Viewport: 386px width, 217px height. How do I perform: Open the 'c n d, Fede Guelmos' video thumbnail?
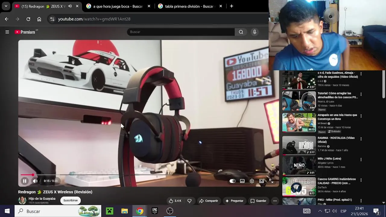pyautogui.click(x=299, y=80)
